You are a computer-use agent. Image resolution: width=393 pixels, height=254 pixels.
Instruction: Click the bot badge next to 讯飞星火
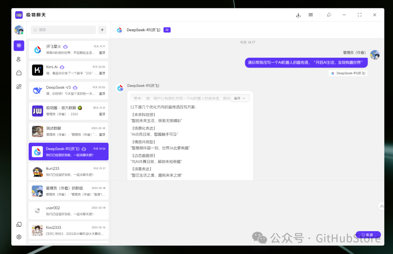click(x=65, y=47)
